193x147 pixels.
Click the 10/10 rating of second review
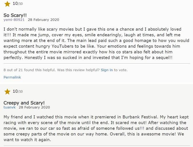click(x=17, y=91)
